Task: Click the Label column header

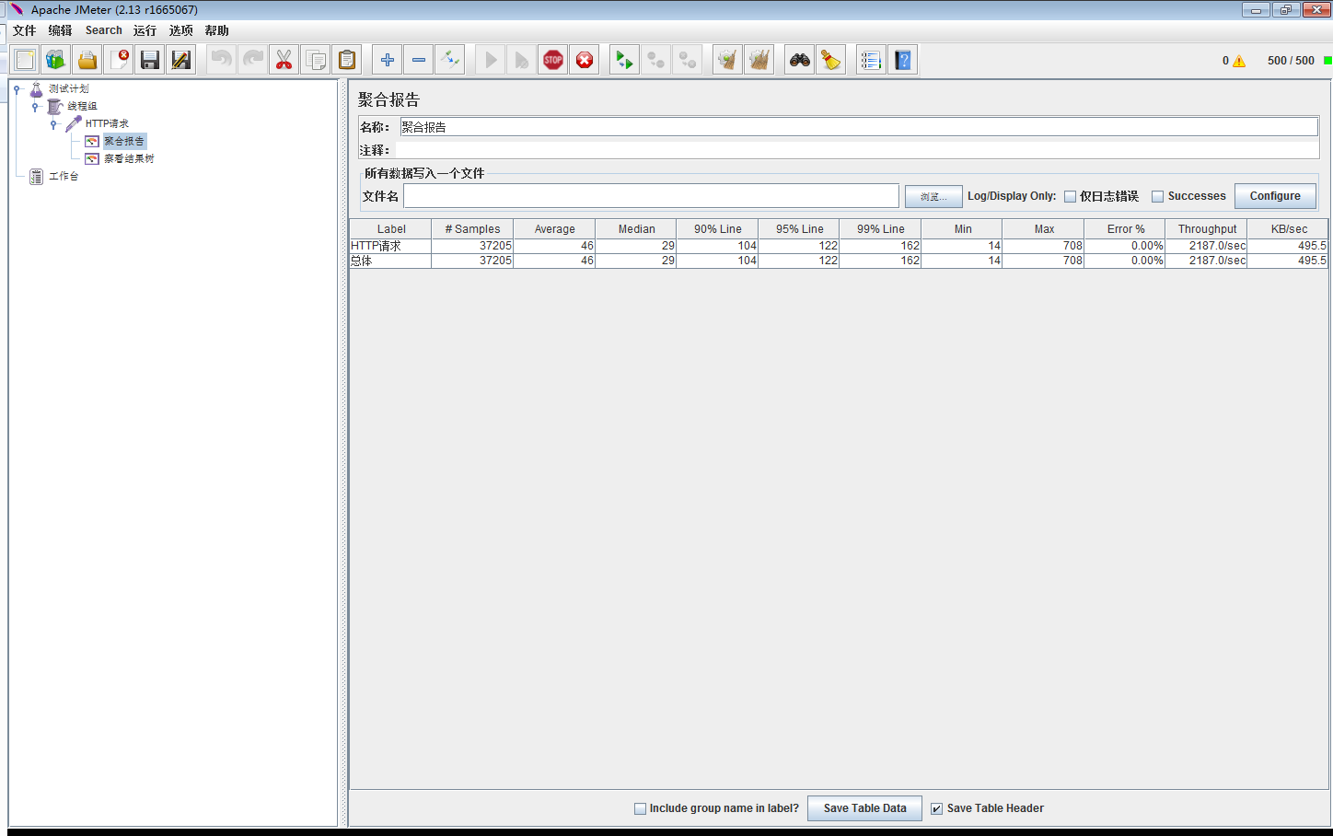Action: tap(391, 229)
